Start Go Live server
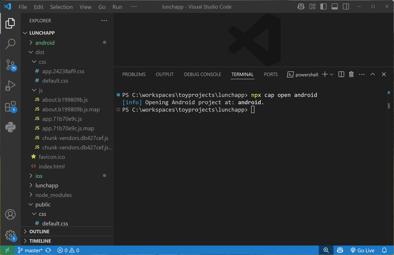 pyautogui.click(x=362, y=250)
